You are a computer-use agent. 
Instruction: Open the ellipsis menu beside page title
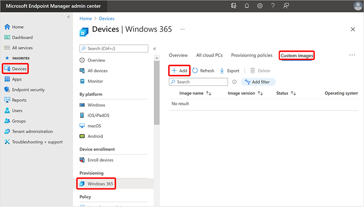click(182, 29)
